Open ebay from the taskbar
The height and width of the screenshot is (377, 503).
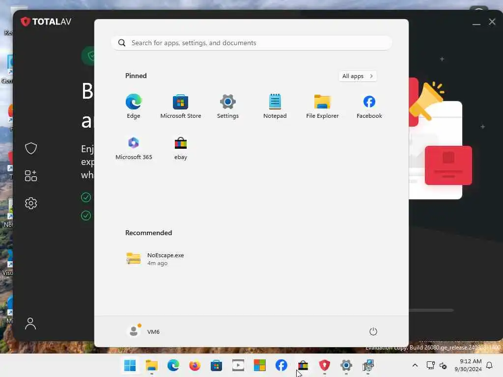point(303,365)
